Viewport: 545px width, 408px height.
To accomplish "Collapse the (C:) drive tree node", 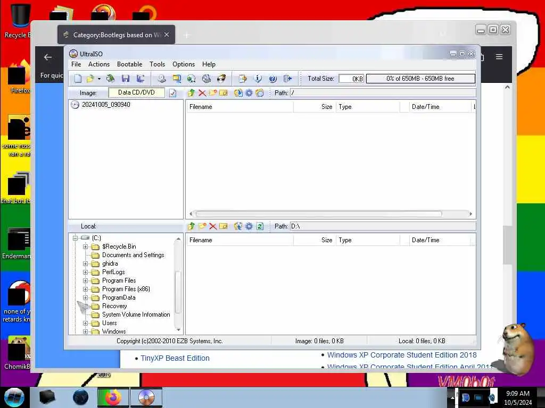I will click(75, 238).
